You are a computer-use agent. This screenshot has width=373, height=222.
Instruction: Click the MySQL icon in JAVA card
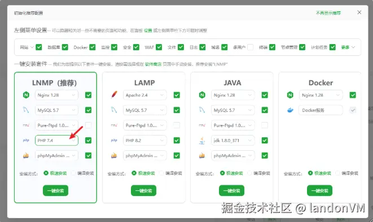(x=202, y=110)
